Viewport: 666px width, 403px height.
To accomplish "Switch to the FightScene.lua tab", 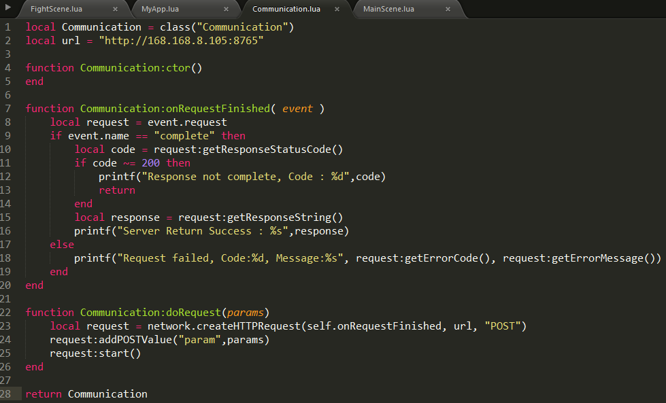I will pos(56,9).
